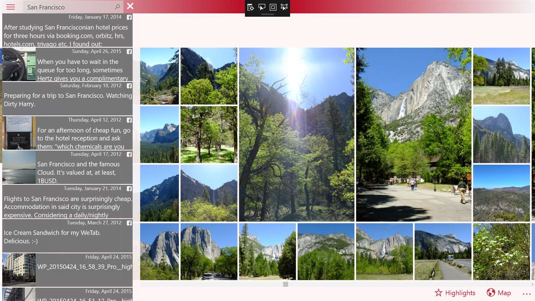Screen dimensions: 535x301
Task: Open the apartment building thumbnail of WP_20150424_16_58_39
Action: (19, 270)
